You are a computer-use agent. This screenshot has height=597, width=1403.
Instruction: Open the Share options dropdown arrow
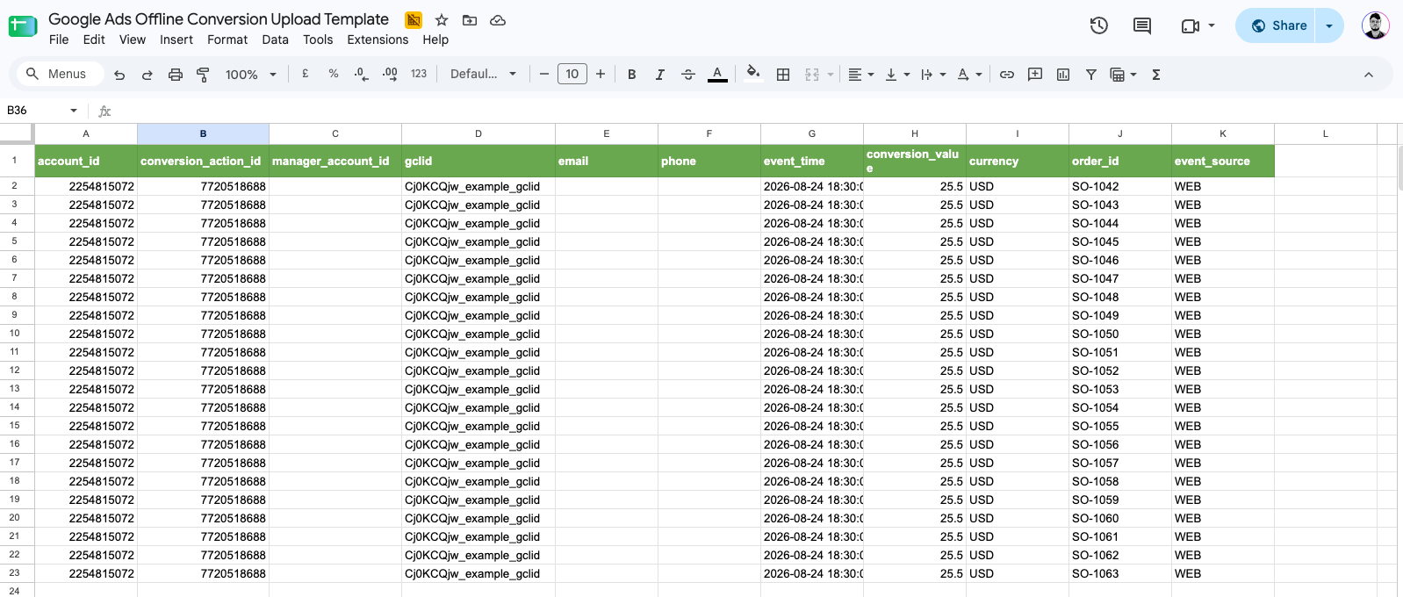[x=1329, y=25]
